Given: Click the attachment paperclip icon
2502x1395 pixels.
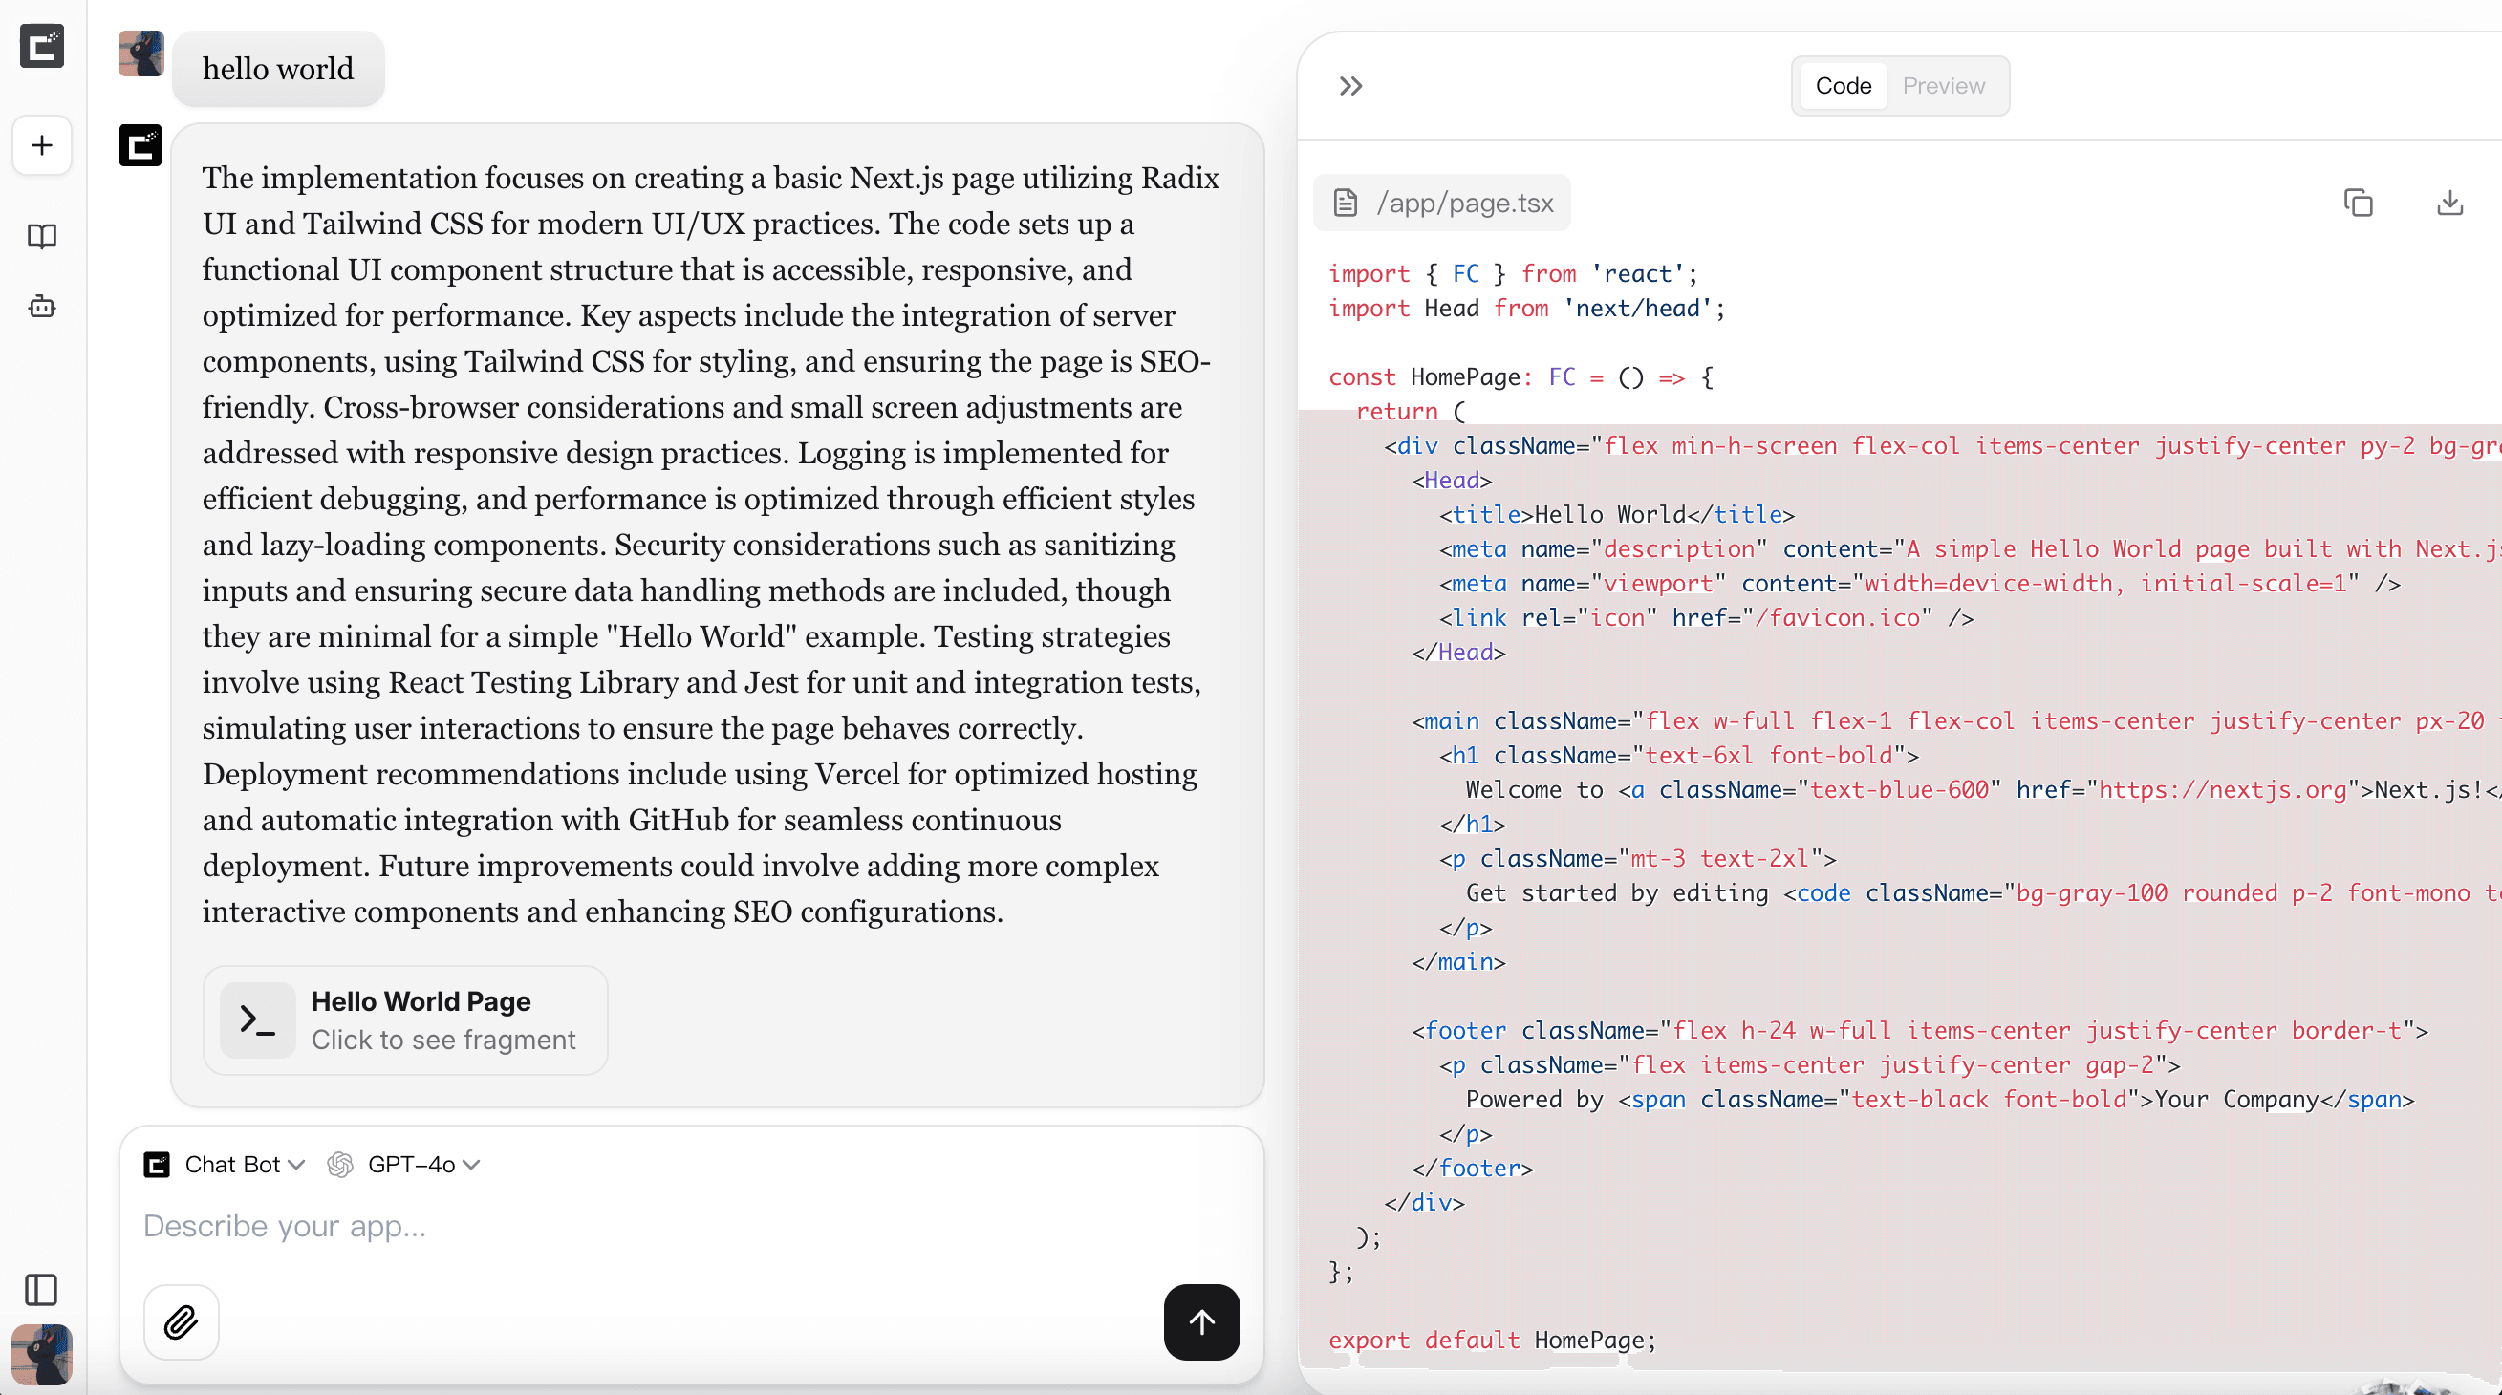Looking at the screenshot, I should pyautogui.click(x=181, y=1321).
